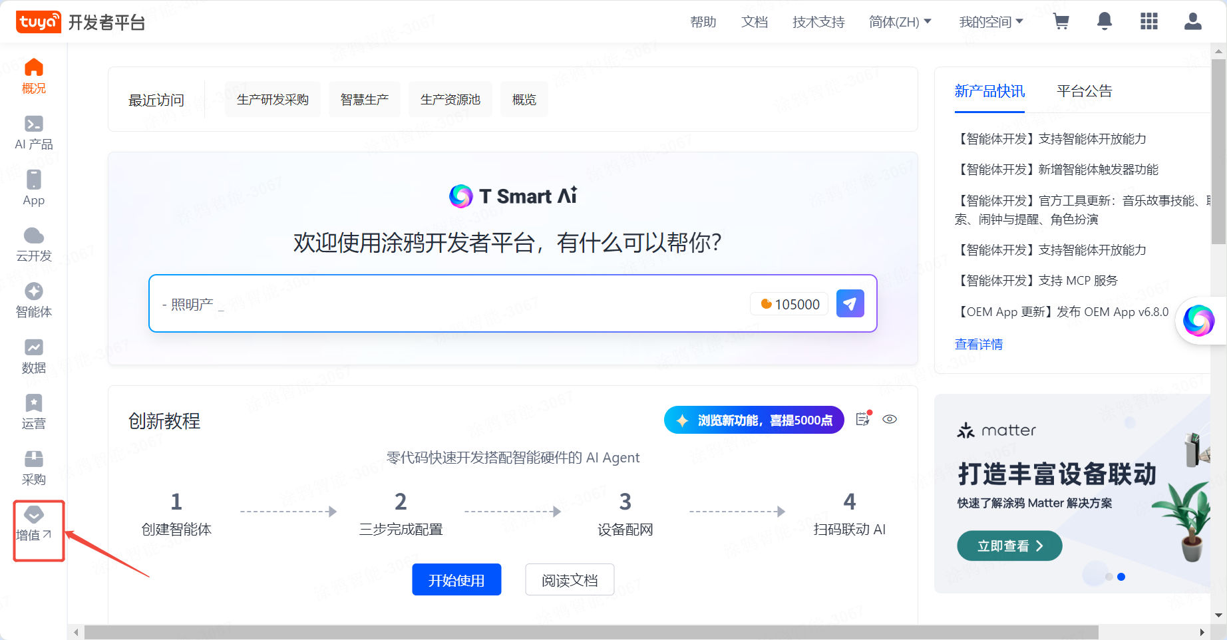Open the 运营 operations sidebar section
This screenshot has height=640, width=1227.
click(x=33, y=412)
